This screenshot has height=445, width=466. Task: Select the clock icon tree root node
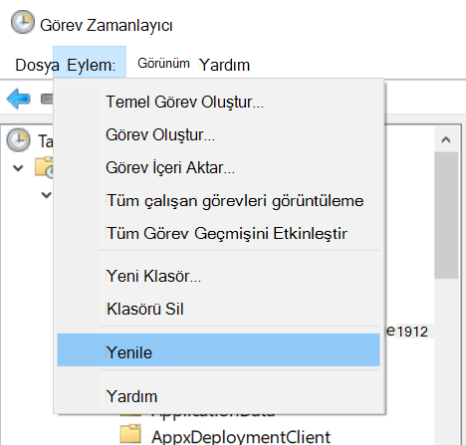(18, 140)
